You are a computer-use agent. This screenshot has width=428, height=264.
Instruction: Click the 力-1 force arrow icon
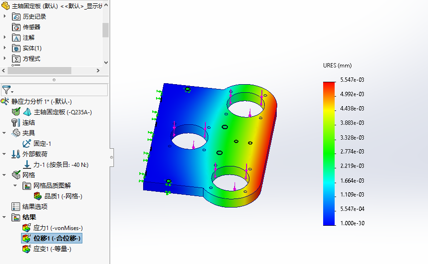pos(27,165)
